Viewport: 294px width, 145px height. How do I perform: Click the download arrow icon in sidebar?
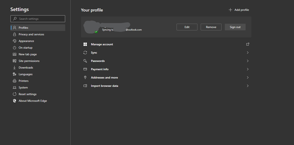[x=14, y=68]
